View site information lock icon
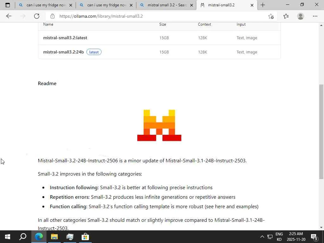The image size is (324, 243). [x=53, y=16]
